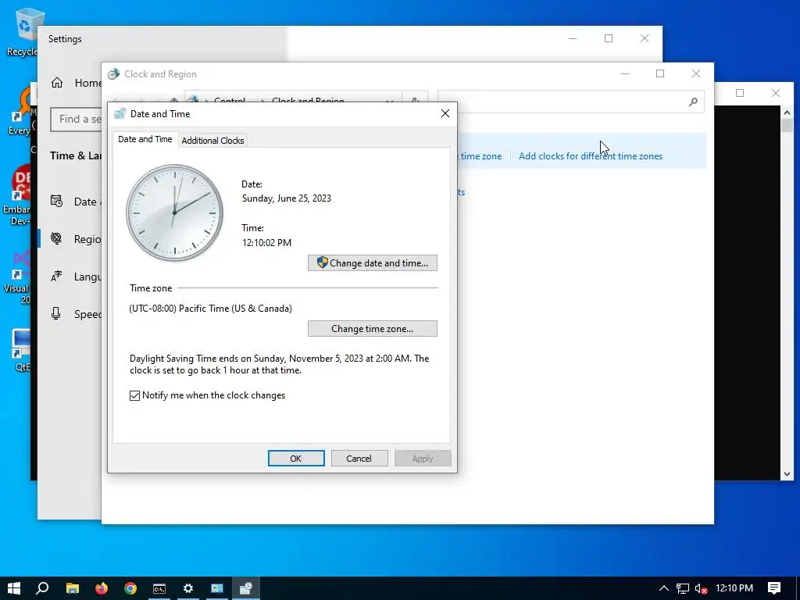Launch Google Chrome from the taskbar
Screen dimensions: 800x600
click(x=130, y=588)
